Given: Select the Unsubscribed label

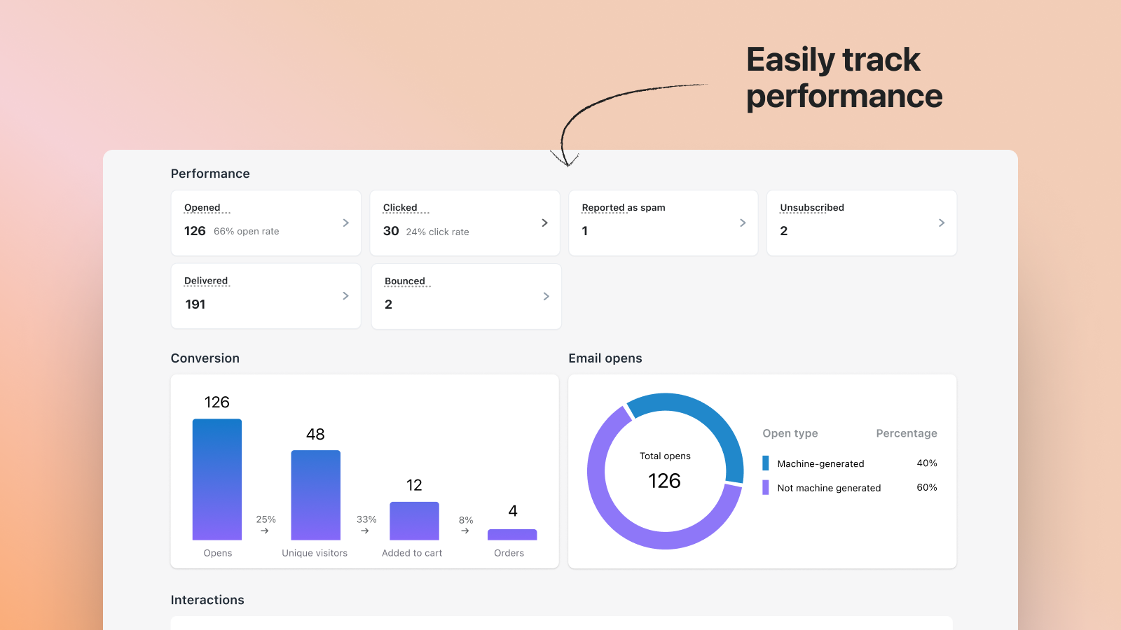Looking at the screenshot, I should [x=812, y=208].
